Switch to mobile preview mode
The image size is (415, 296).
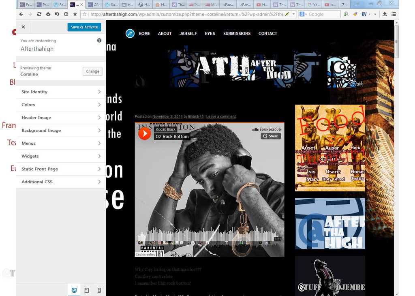coord(99,290)
